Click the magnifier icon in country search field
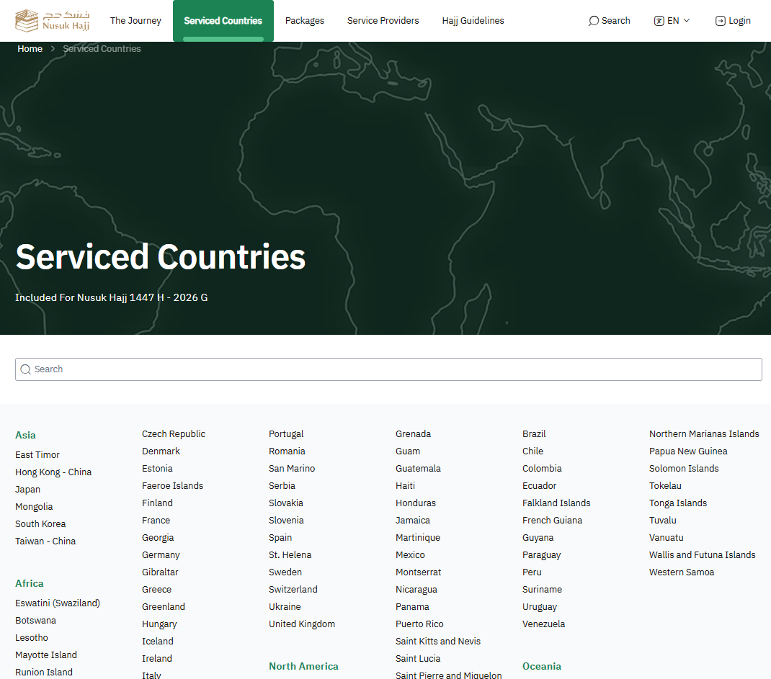 (25, 369)
